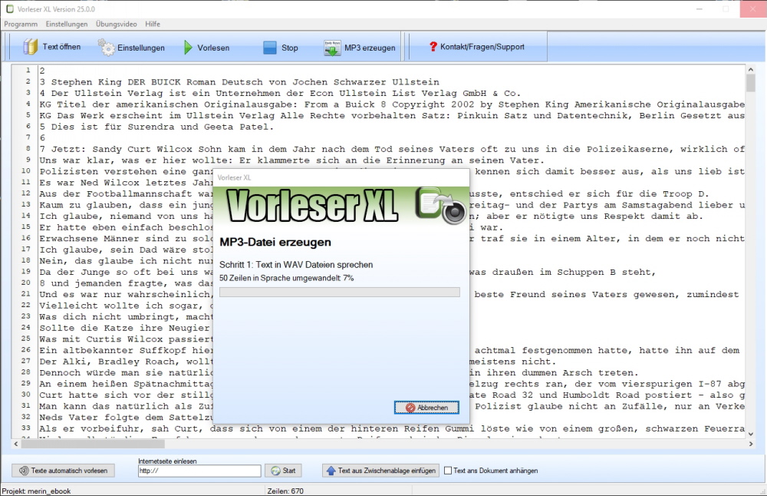Start reading aloud with Vorlesen

click(x=206, y=48)
